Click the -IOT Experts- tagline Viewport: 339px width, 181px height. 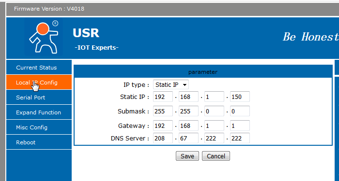[x=97, y=48]
